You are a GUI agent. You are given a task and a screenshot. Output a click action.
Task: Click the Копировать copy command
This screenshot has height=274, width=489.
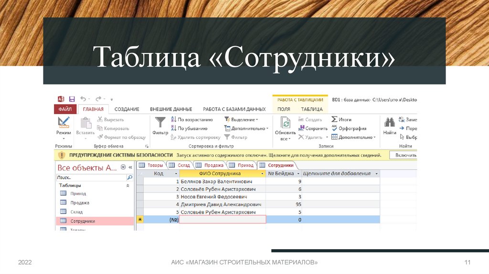113,128
